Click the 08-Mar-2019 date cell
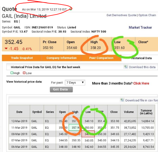Image resolution: width=158 pixels, height=152 pixels. click(19, 134)
